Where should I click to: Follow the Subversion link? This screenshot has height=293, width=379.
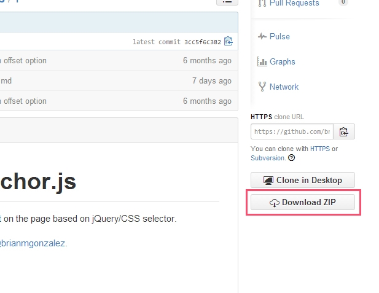268,158
